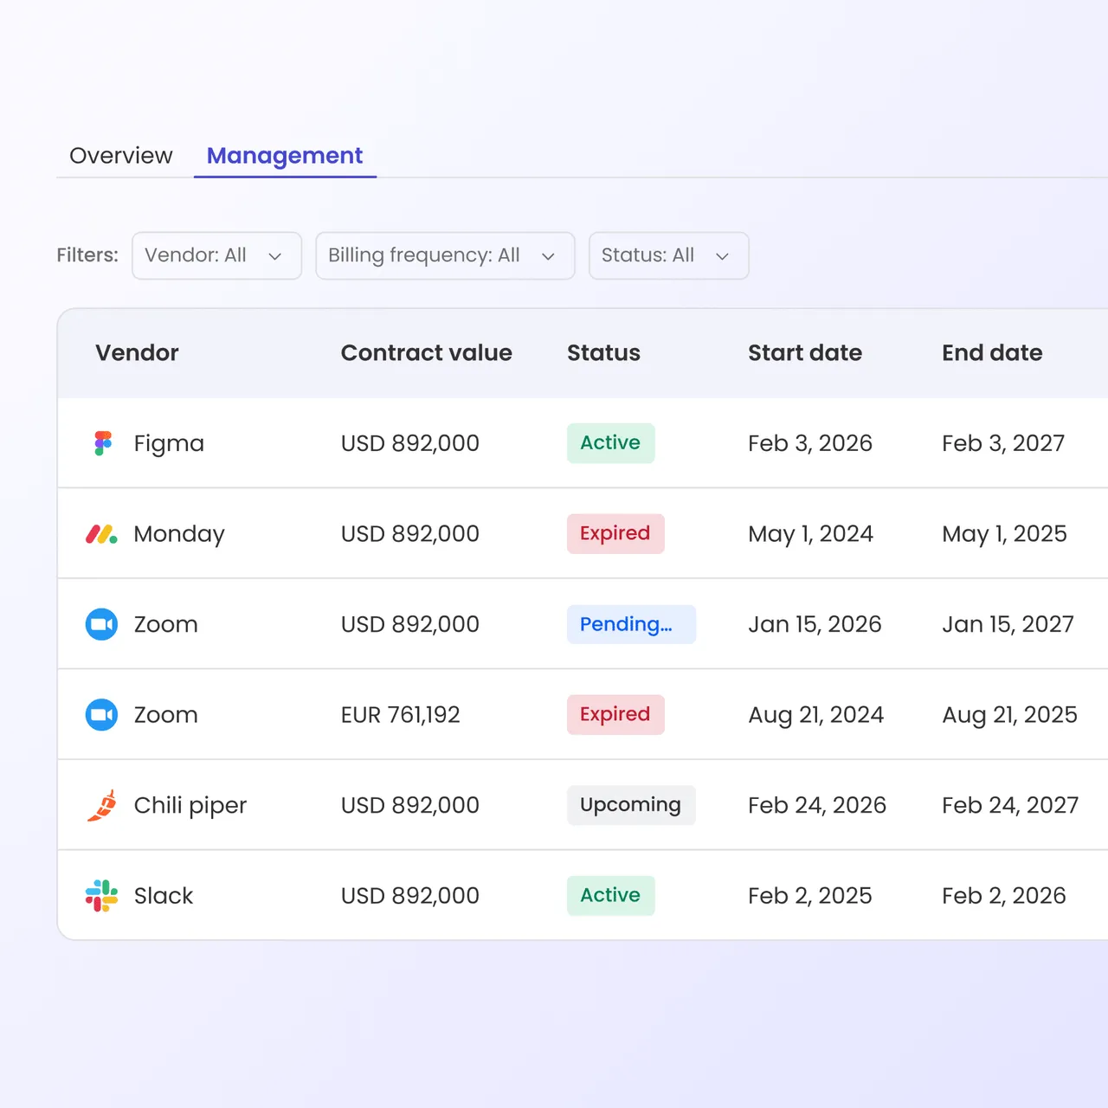Click the Zoom icon in the USD 892,000 row
The image size is (1108, 1108).
pos(101,624)
